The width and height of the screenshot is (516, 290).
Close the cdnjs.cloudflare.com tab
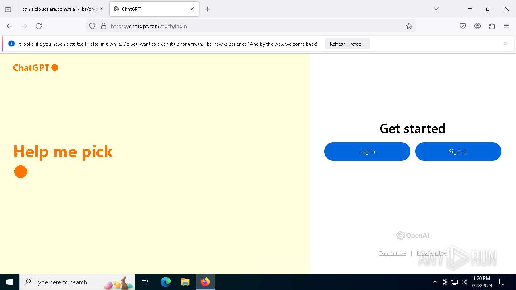pos(102,9)
